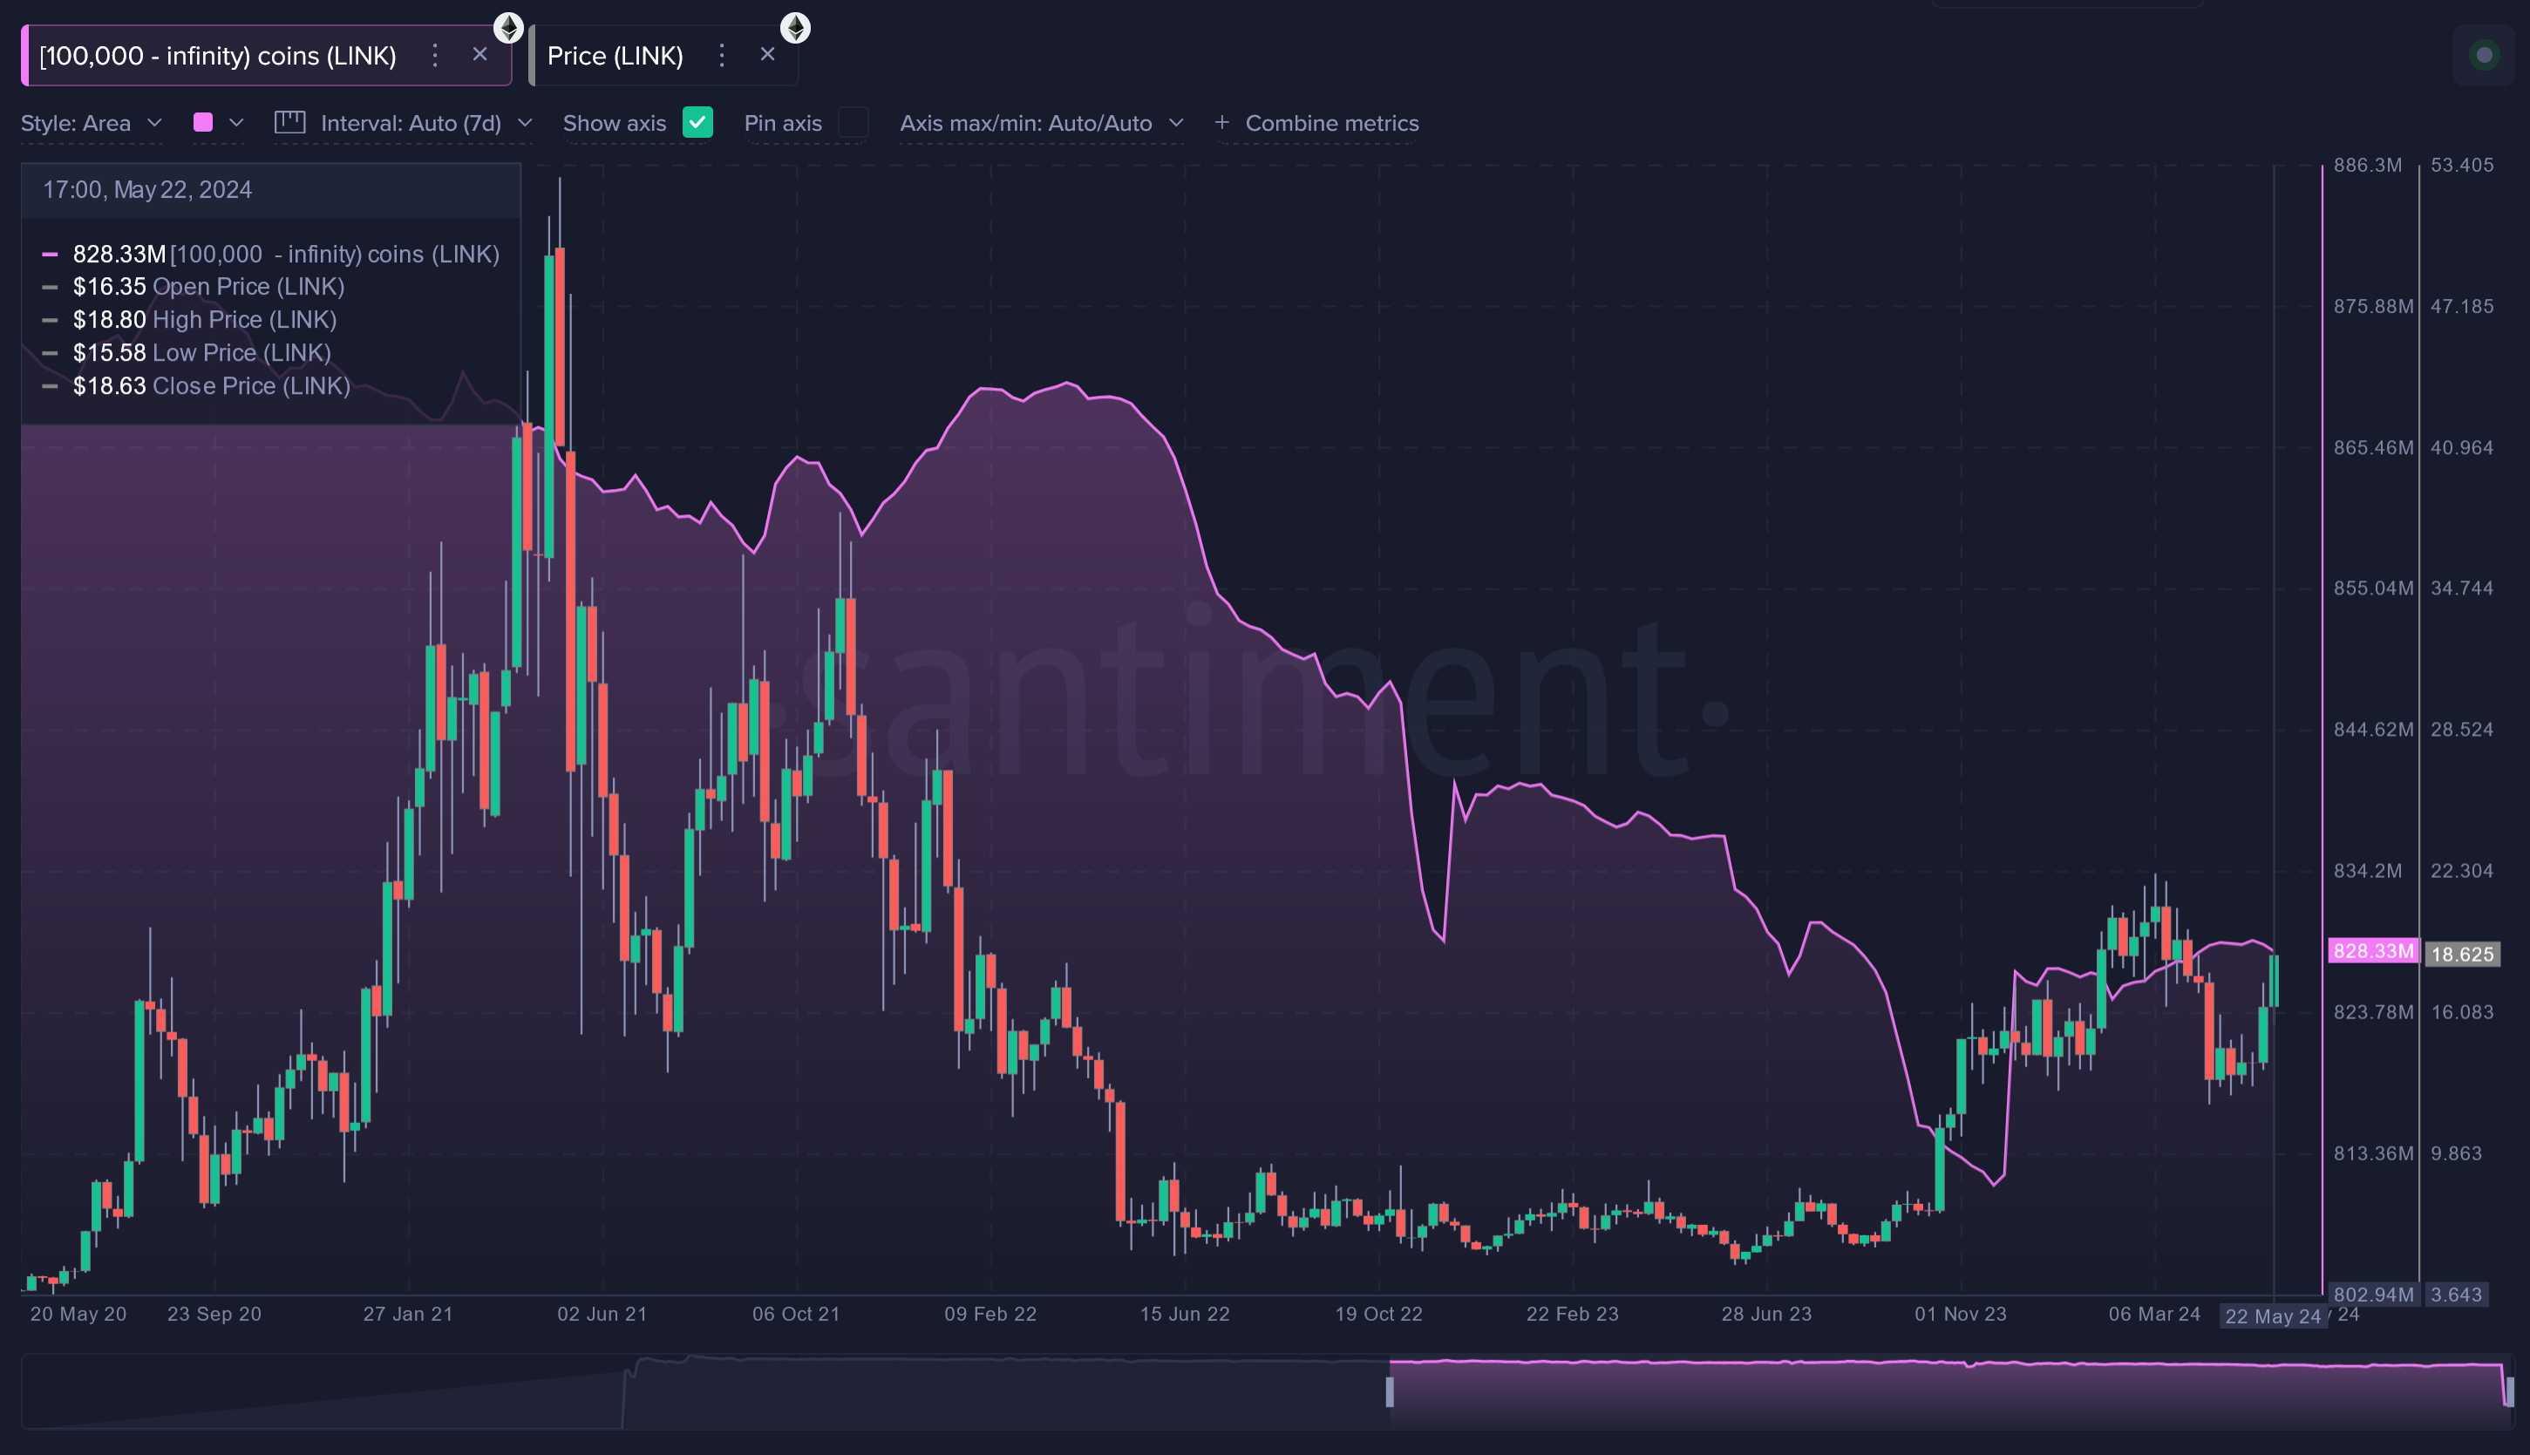Click the 20 May 20 x-axis label

pos(78,1314)
